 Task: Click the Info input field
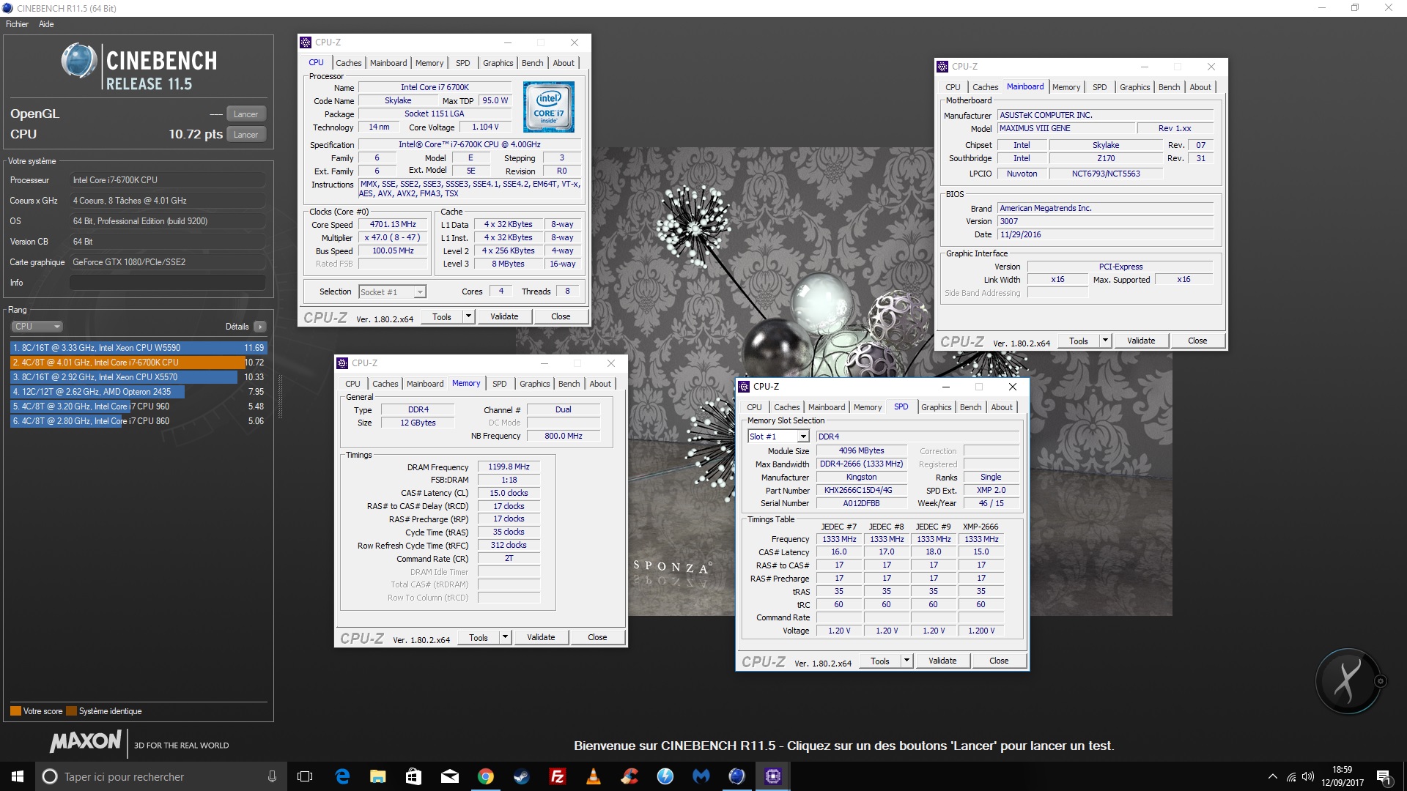tap(167, 283)
